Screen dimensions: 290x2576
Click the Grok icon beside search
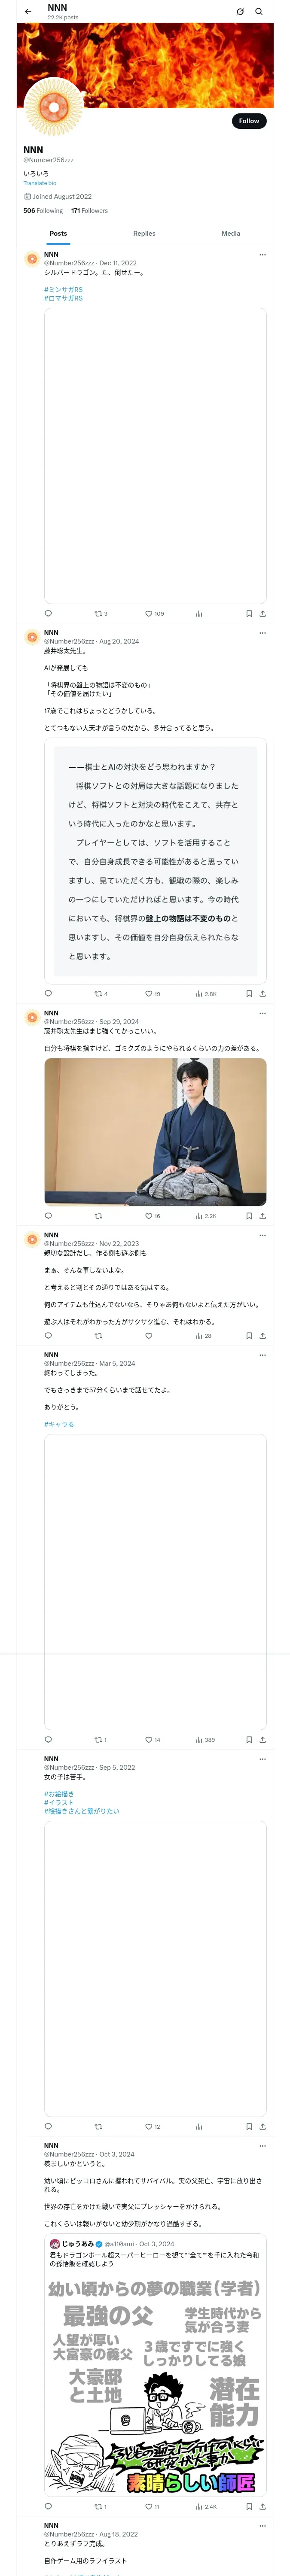point(240,12)
